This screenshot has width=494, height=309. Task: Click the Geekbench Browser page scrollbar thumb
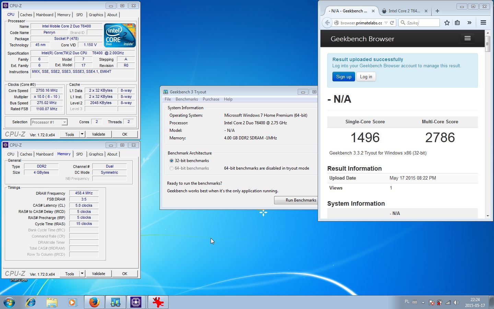pos(488,44)
